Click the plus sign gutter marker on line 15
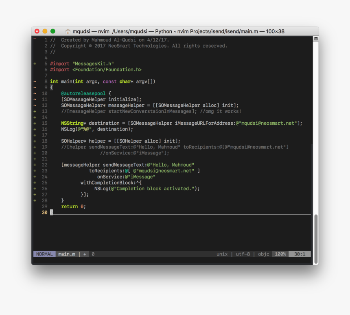The image size is (350, 315). (x=35, y=123)
